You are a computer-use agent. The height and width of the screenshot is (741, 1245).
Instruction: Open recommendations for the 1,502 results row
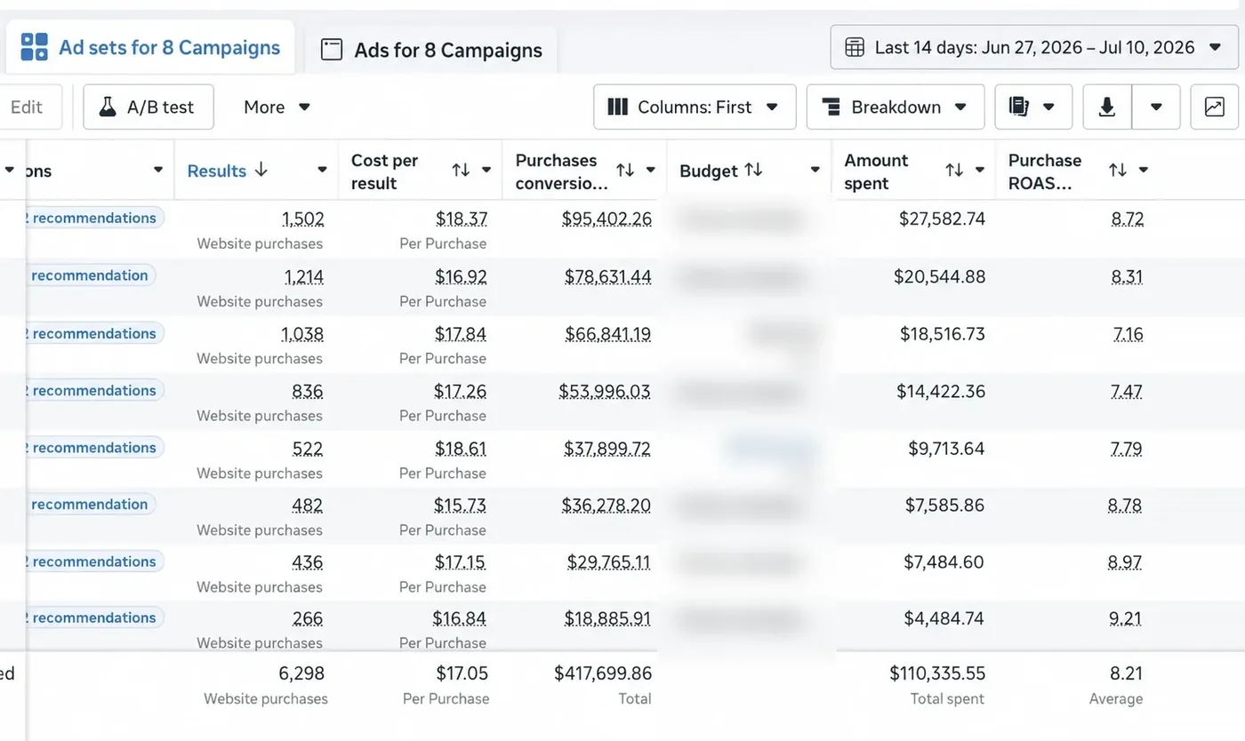pos(92,218)
